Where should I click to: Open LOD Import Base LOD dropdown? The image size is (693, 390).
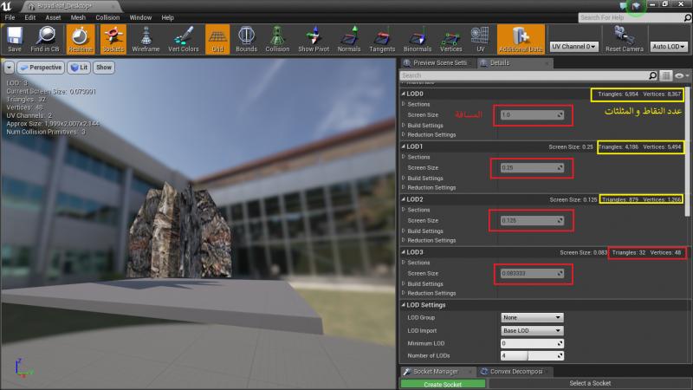tap(532, 331)
